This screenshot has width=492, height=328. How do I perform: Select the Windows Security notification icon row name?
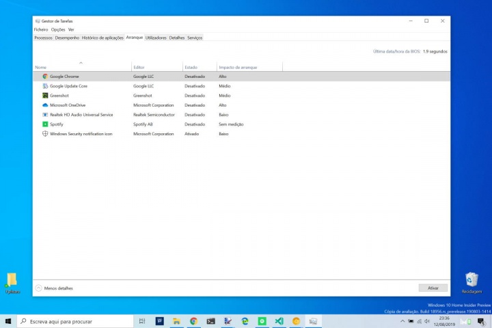pyautogui.click(x=81, y=134)
